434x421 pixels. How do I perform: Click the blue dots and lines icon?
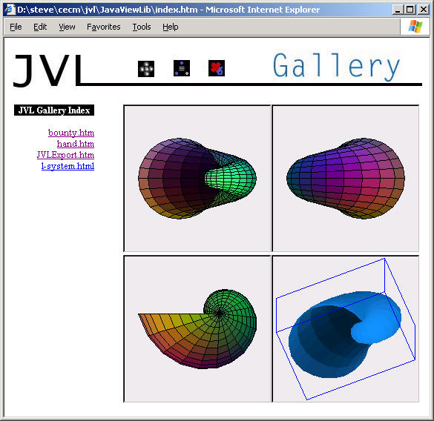[x=182, y=68]
